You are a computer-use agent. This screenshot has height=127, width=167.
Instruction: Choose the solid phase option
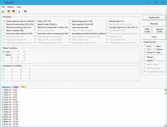(x=6, y=52)
